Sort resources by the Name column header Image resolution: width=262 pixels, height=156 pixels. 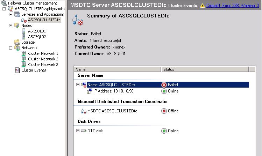point(117,69)
